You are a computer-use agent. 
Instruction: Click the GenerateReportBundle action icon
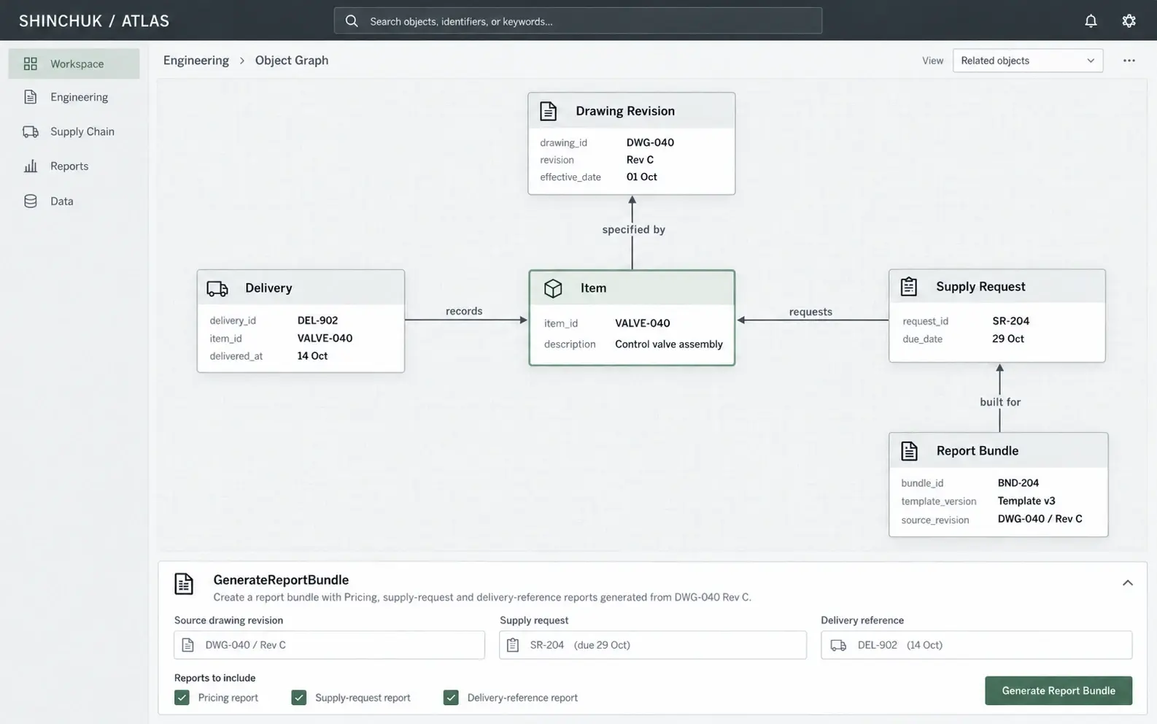pyautogui.click(x=184, y=584)
